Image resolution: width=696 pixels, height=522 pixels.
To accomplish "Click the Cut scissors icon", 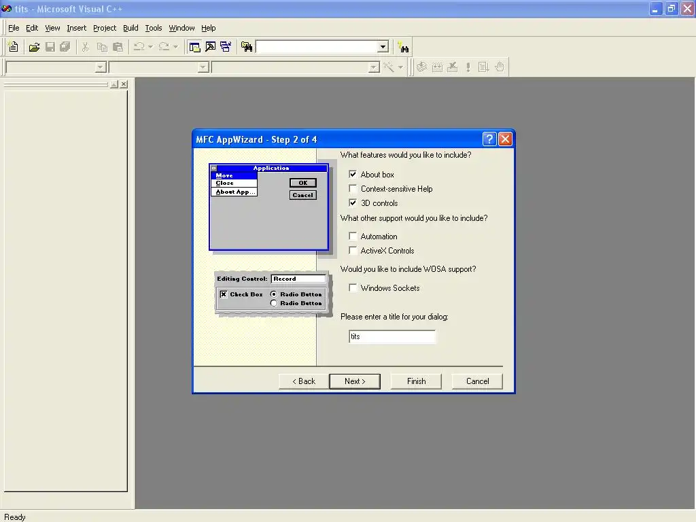I will tap(85, 47).
